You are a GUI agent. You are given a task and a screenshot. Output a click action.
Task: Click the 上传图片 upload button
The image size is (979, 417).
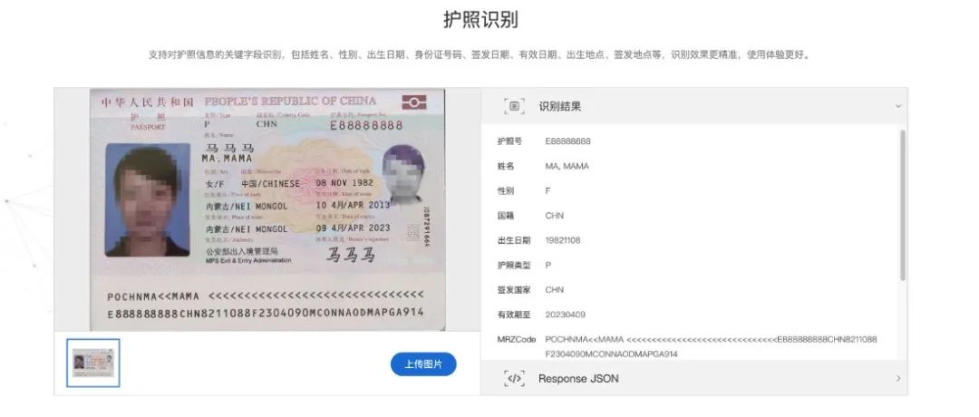[423, 364]
